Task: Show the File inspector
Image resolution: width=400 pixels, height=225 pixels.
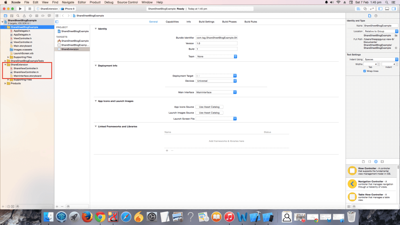Action: coord(370,16)
